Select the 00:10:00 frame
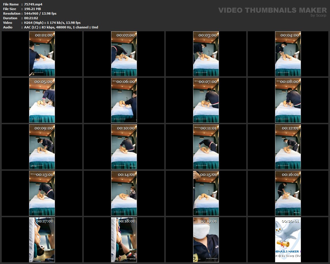The height and width of the screenshot is (264, 330). tap(124, 147)
